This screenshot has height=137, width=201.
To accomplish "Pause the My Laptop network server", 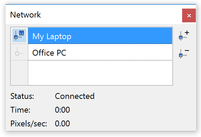I will 19,35.
